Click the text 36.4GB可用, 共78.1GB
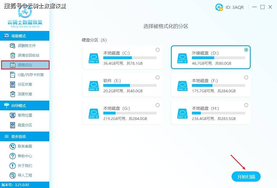 (x=123, y=64)
